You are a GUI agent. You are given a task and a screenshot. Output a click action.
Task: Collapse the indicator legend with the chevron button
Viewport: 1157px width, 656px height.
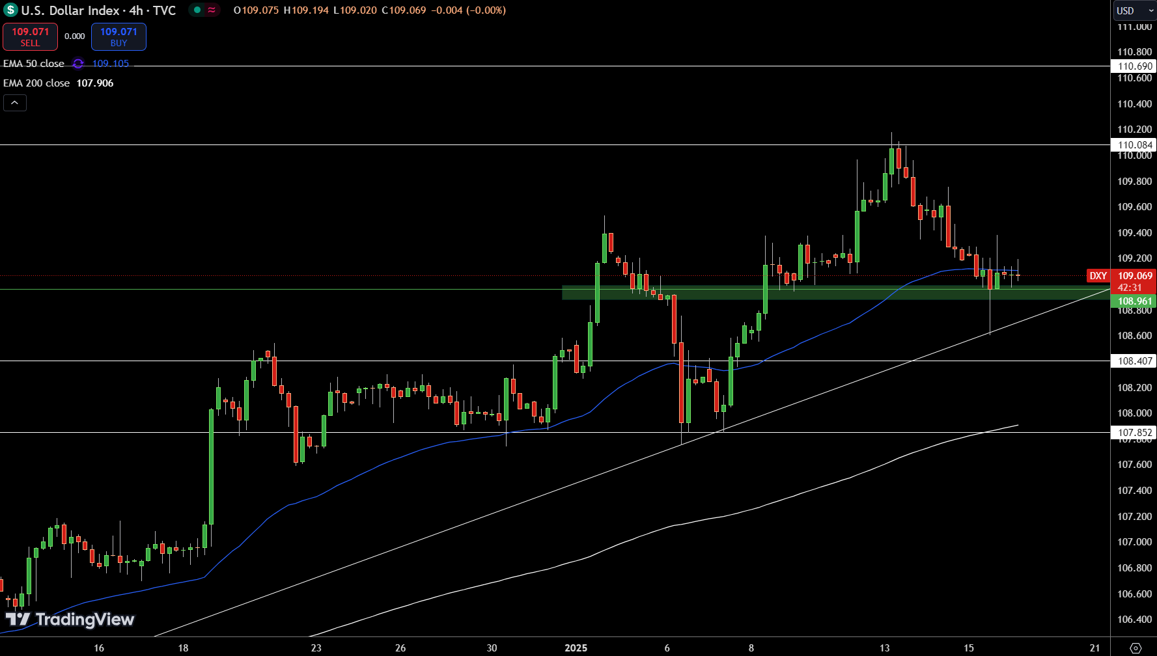[15, 103]
